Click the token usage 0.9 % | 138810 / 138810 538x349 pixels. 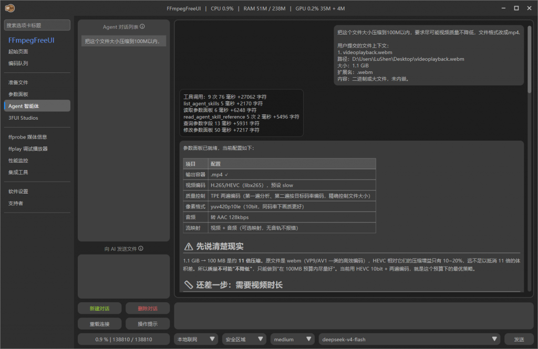click(123, 340)
